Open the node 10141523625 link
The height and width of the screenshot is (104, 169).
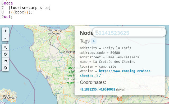tap(112, 33)
